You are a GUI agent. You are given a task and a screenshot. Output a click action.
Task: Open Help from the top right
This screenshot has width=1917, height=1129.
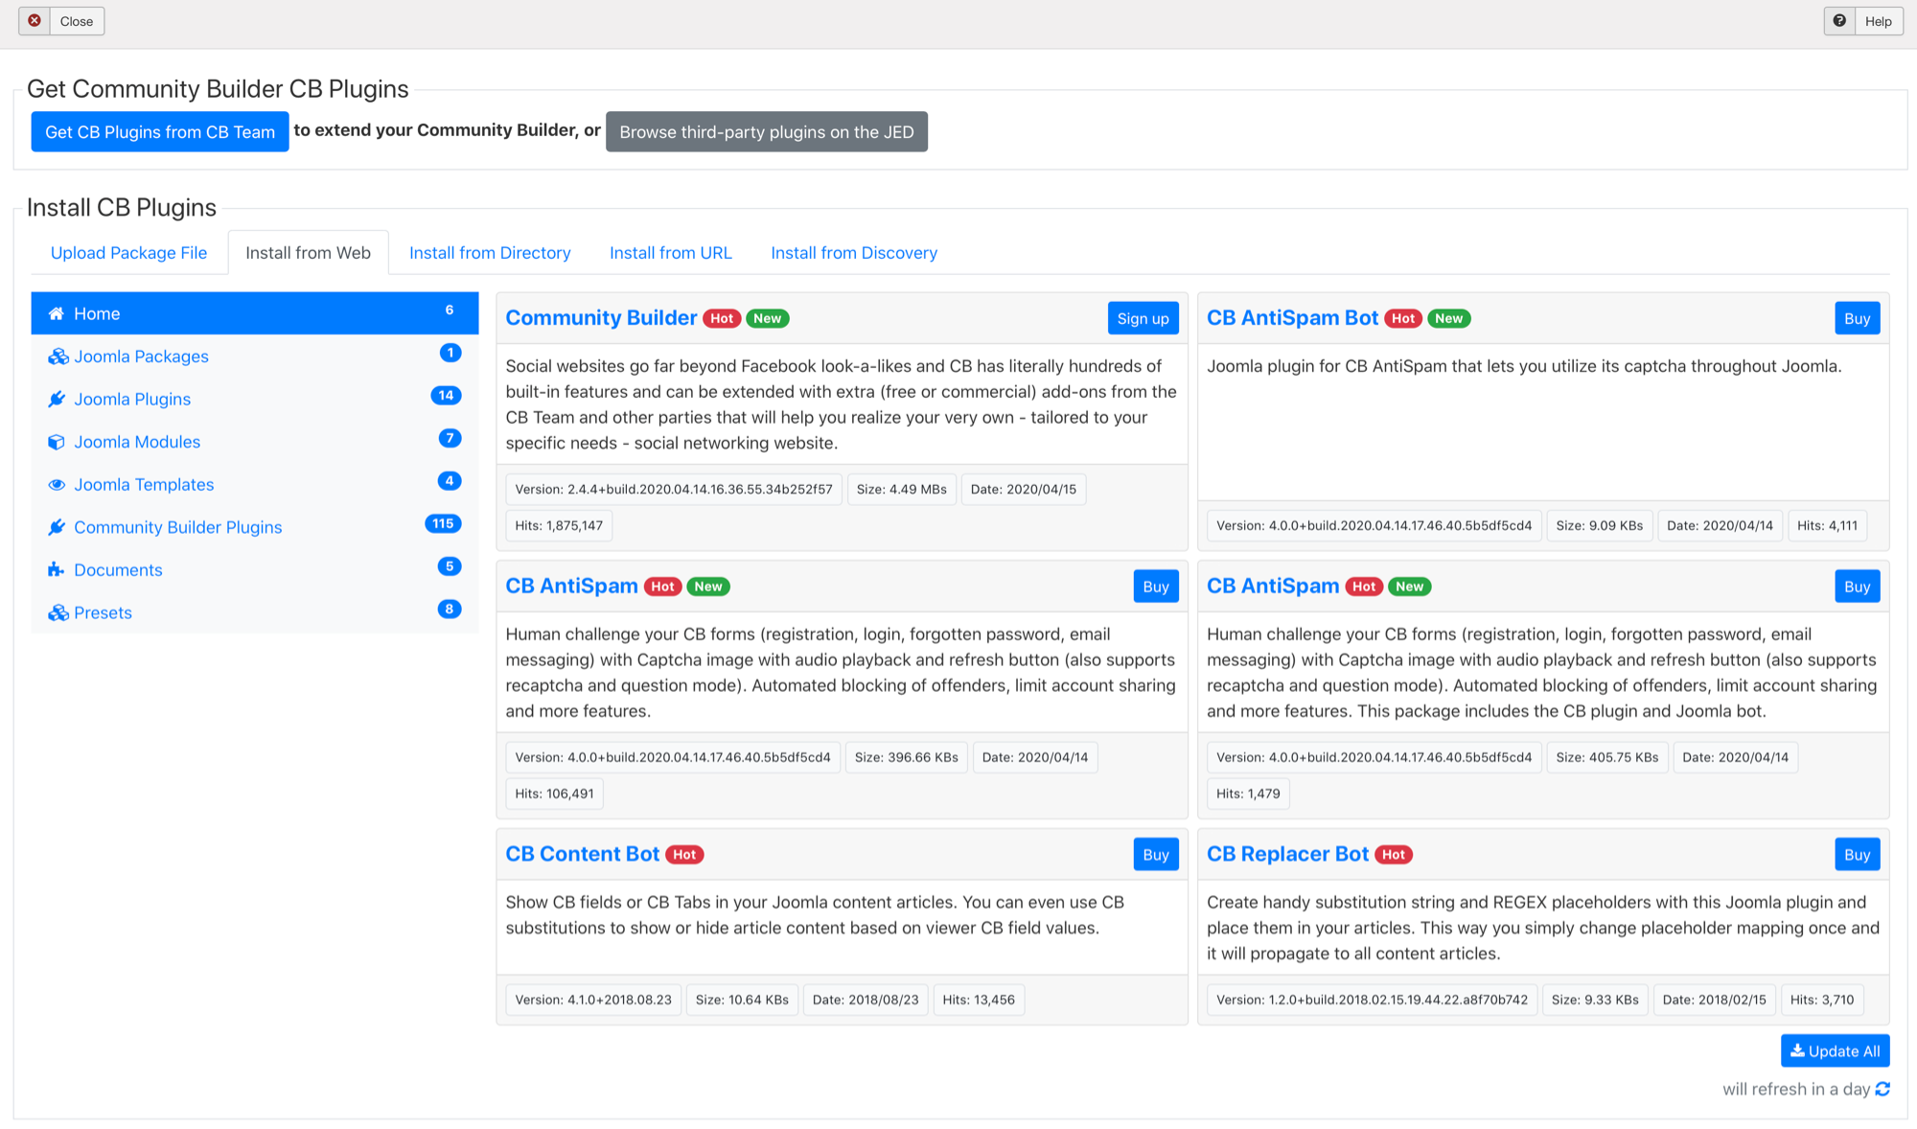(1863, 21)
